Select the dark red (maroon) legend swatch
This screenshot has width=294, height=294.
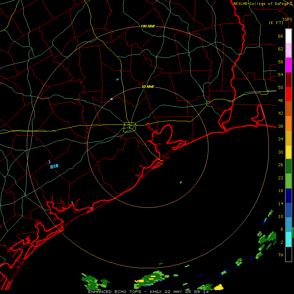point(288,80)
